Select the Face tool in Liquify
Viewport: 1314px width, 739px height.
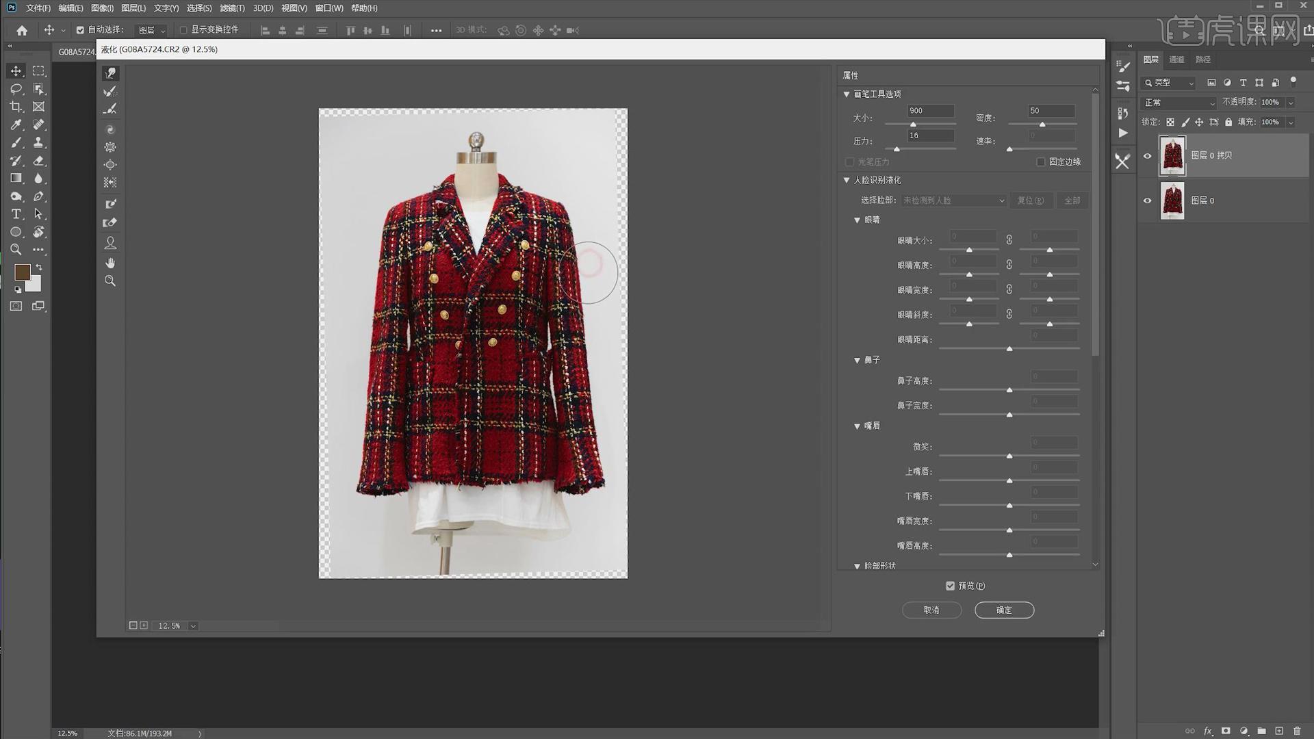click(110, 243)
